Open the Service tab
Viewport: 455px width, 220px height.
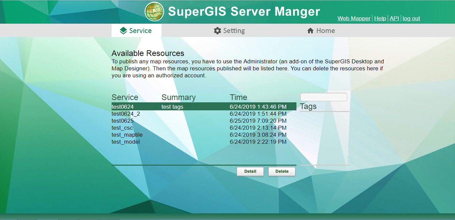(x=136, y=31)
